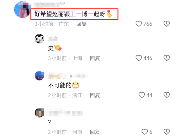Tap the username above the 史 reply

[53, 39]
